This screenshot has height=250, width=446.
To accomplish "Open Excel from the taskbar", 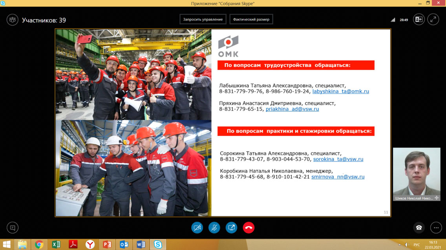I will pos(56,245).
